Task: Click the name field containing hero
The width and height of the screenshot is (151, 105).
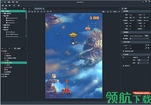Action: [x=132, y=15]
